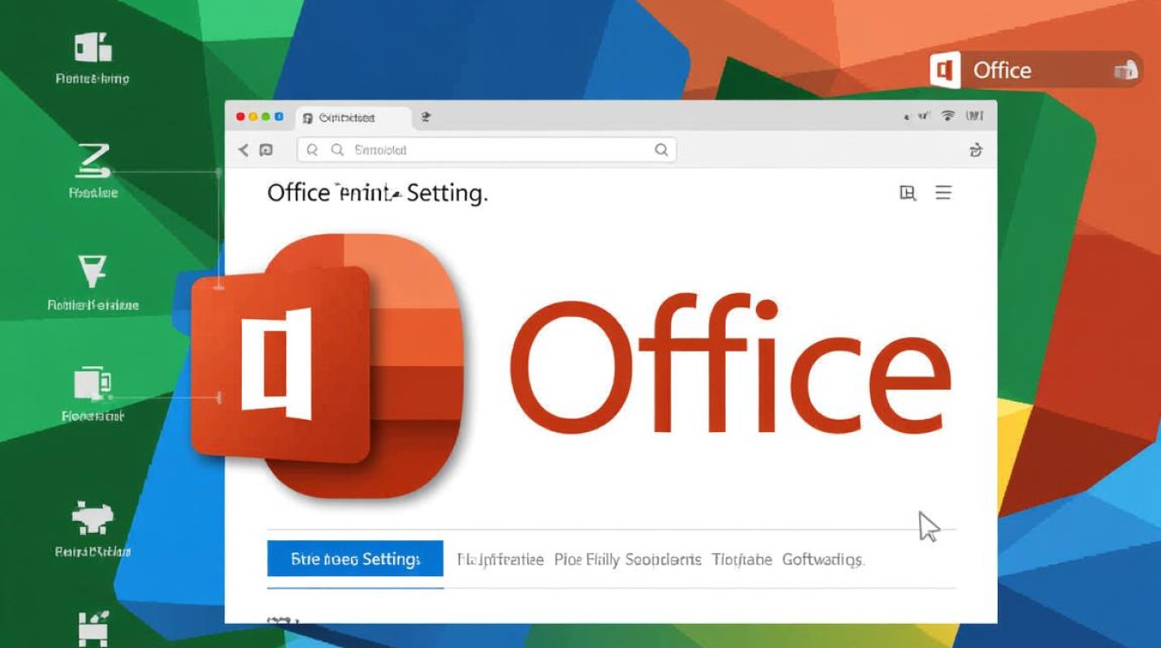Screen dimensions: 1161x648
Task: Click the page heading ending in Setting
Action: [377, 193]
